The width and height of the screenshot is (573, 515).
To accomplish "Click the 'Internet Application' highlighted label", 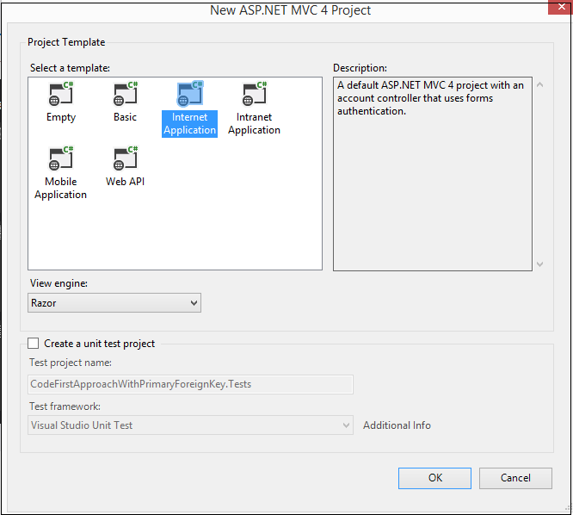I will click(189, 124).
